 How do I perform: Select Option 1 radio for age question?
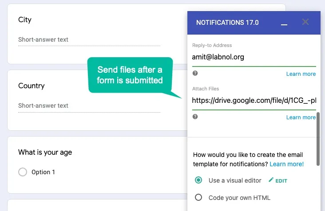[x=23, y=172]
